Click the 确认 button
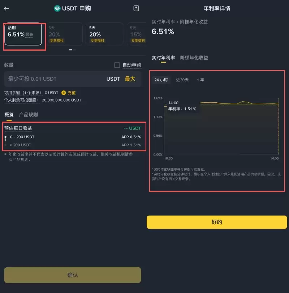289x293 pixels. (x=73, y=275)
